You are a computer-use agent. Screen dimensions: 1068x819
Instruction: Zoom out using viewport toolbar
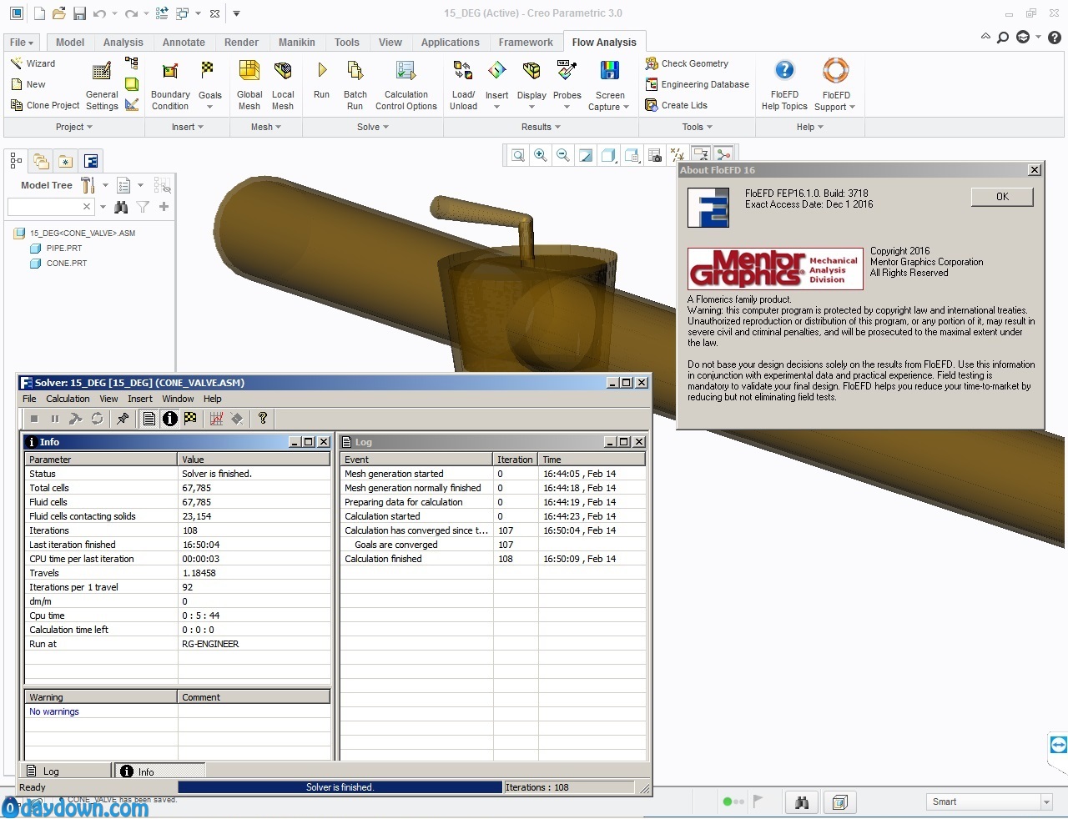[563, 155]
